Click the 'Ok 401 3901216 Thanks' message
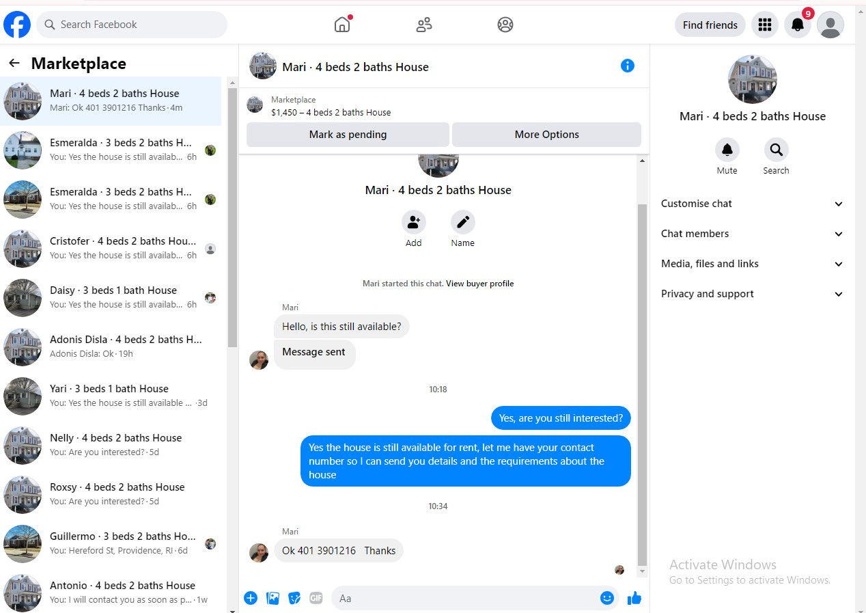The height and width of the screenshot is (613, 866). 339,551
